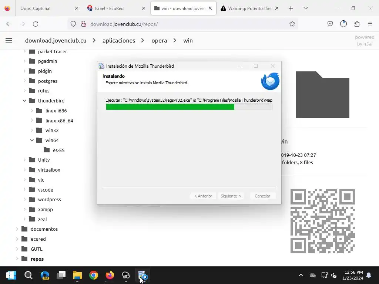Open the Unity folder
The image size is (379, 284).
[x=44, y=160]
